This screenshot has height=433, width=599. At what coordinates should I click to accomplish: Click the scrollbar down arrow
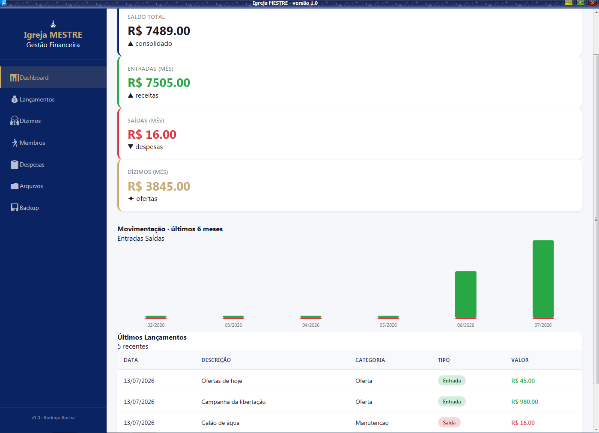pyautogui.click(x=596, y=430)
